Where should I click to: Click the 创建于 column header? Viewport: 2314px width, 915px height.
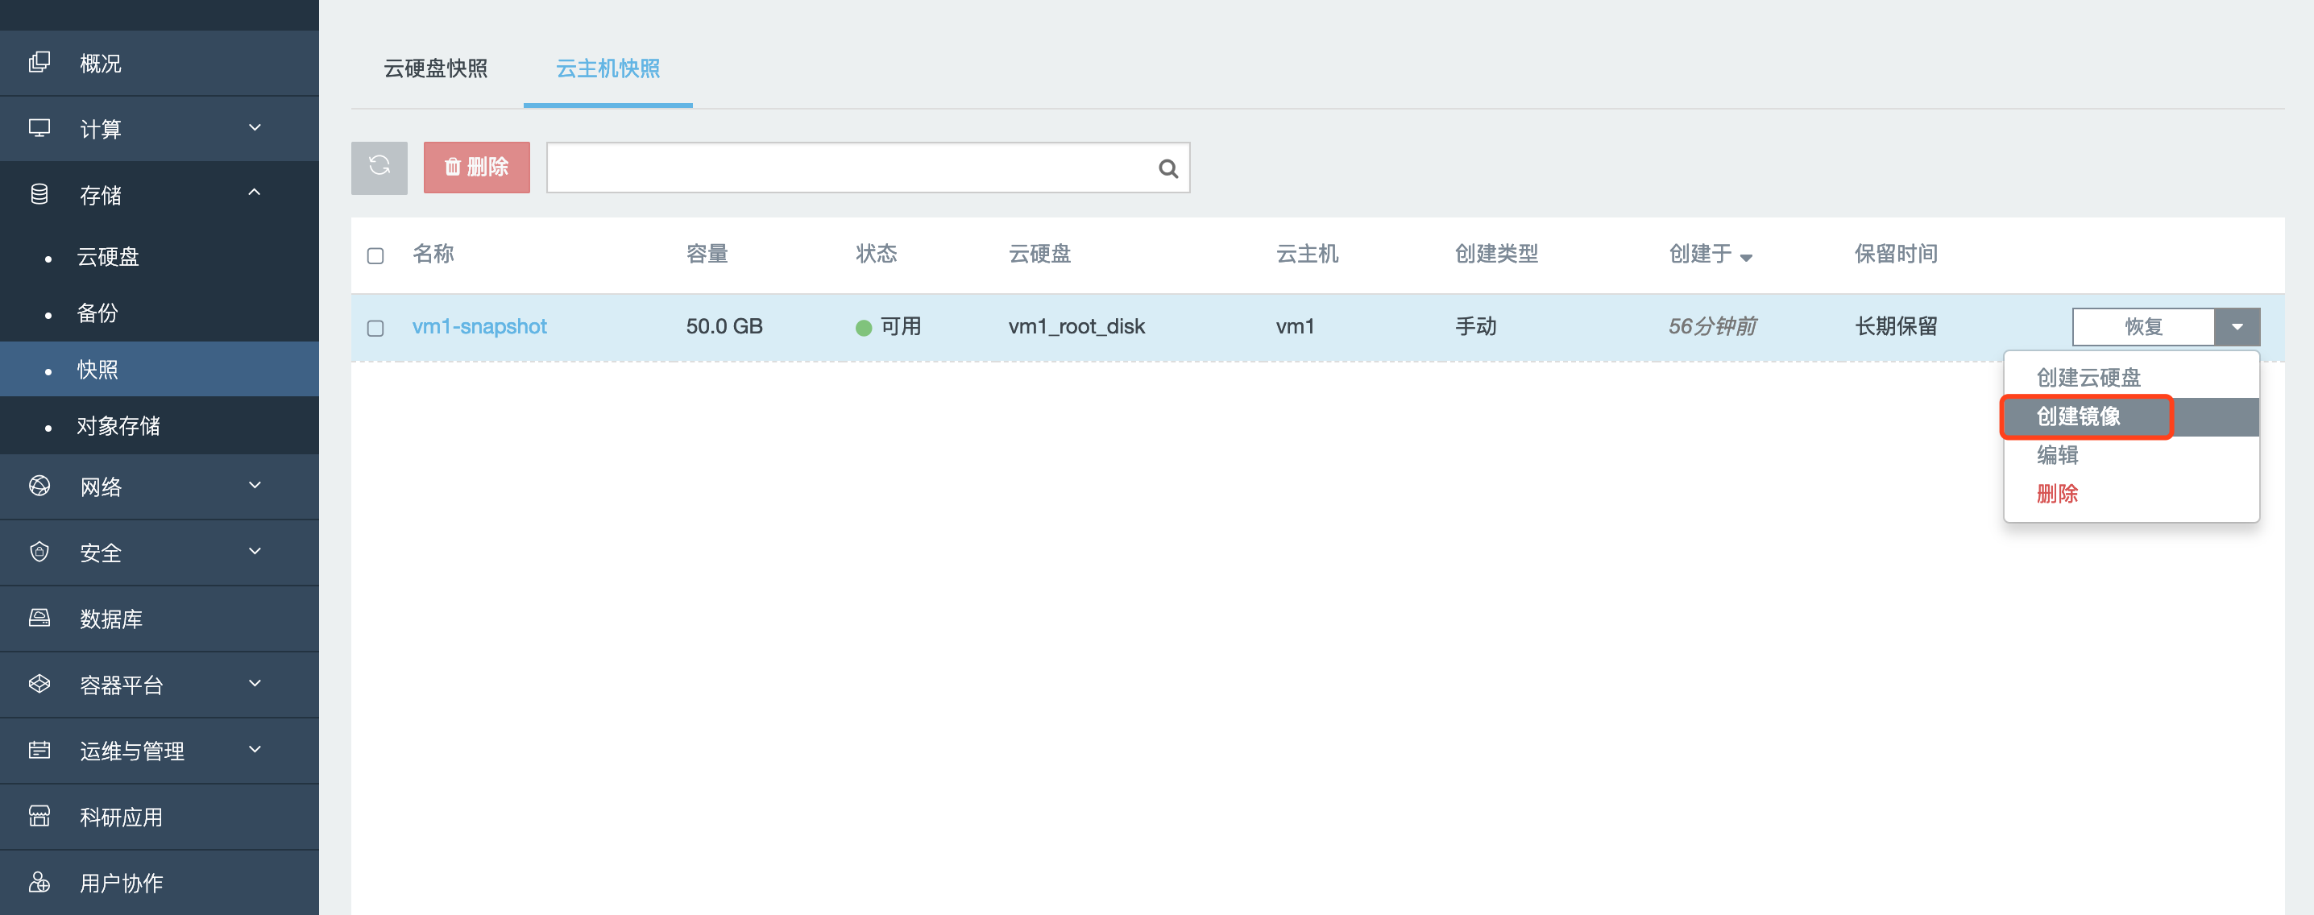coord(1701,254)
